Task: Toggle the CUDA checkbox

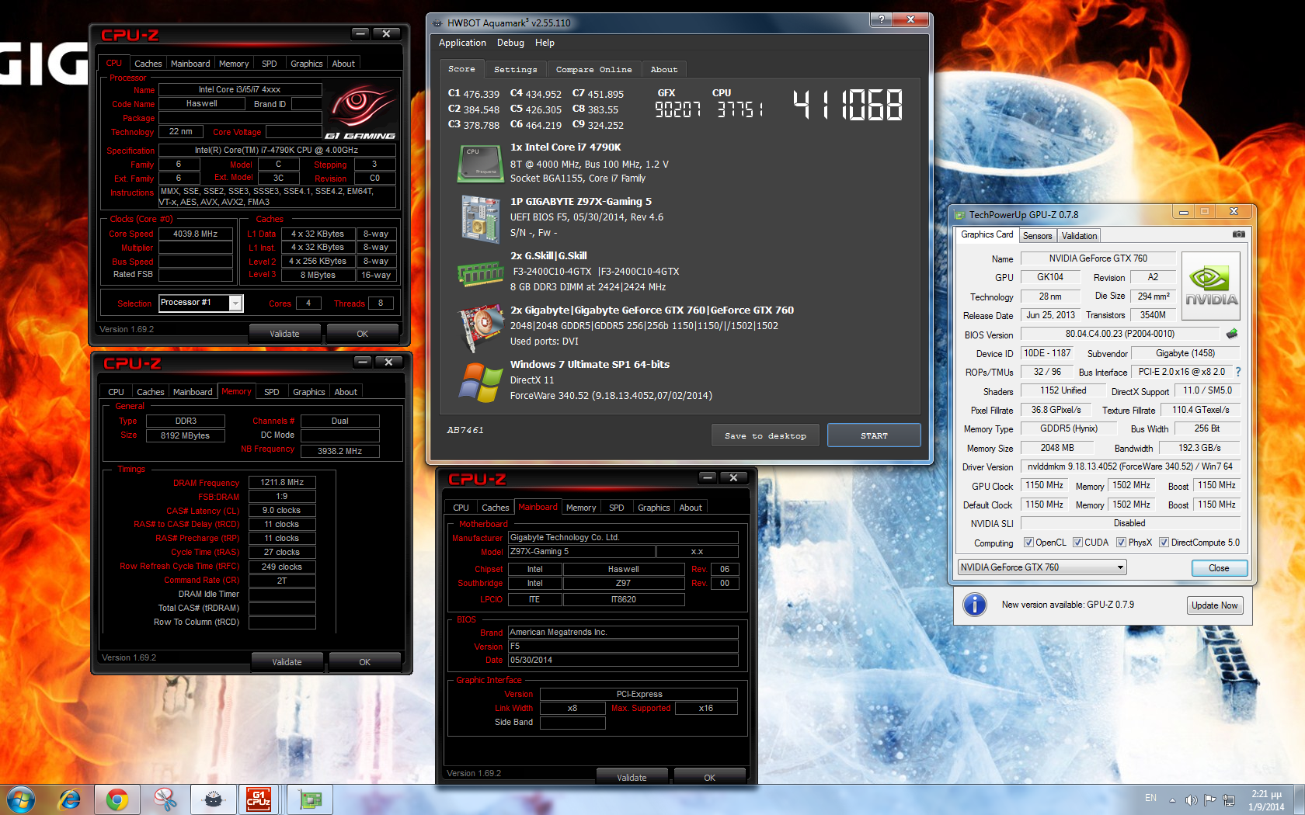Action: pos(1077,543)
